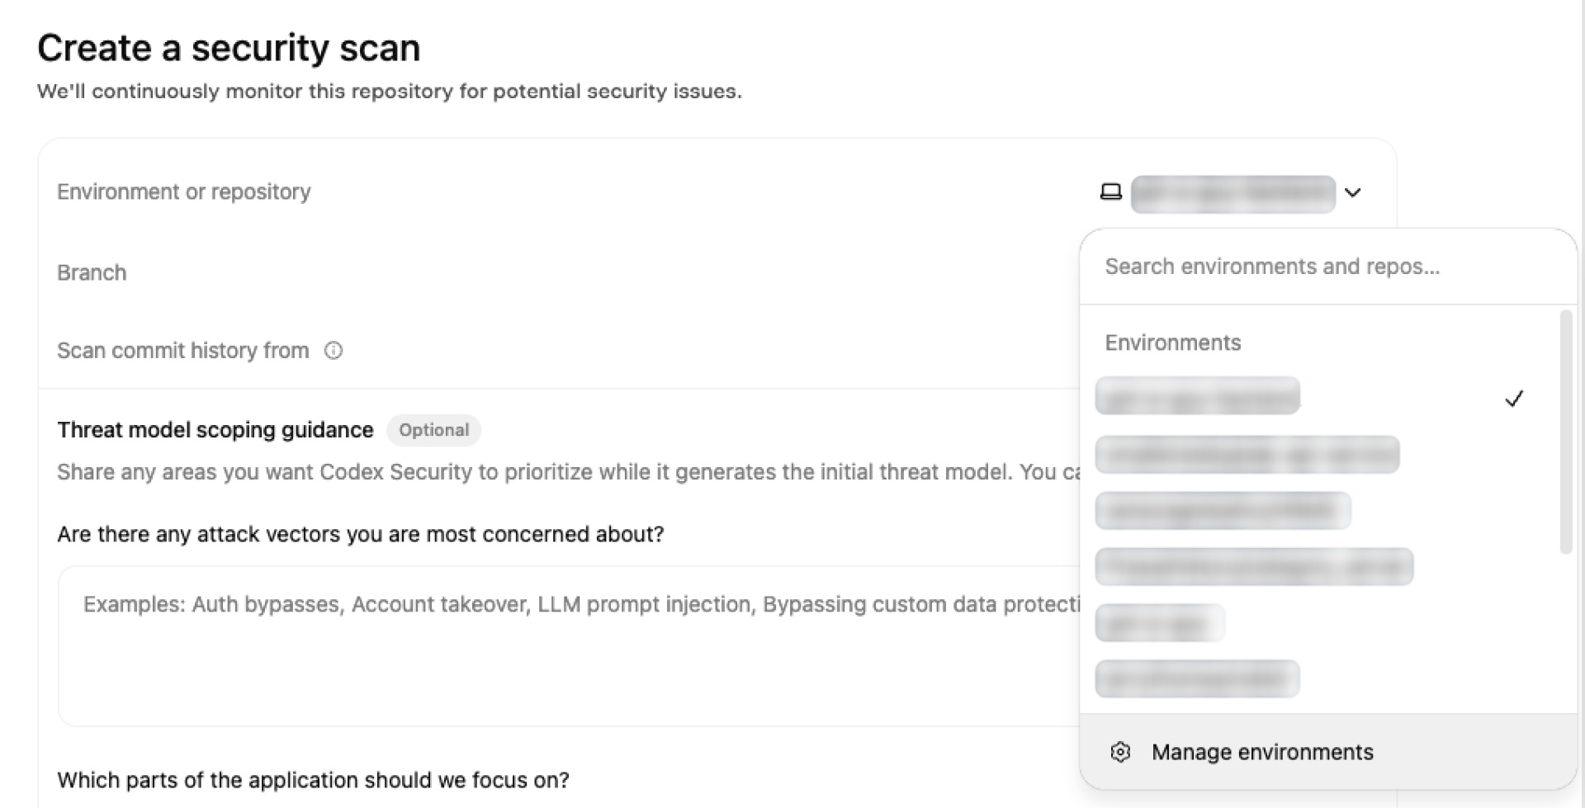Click the laptop icon beside the environment selector
1585x808 pixels.
click(1111, 192)
